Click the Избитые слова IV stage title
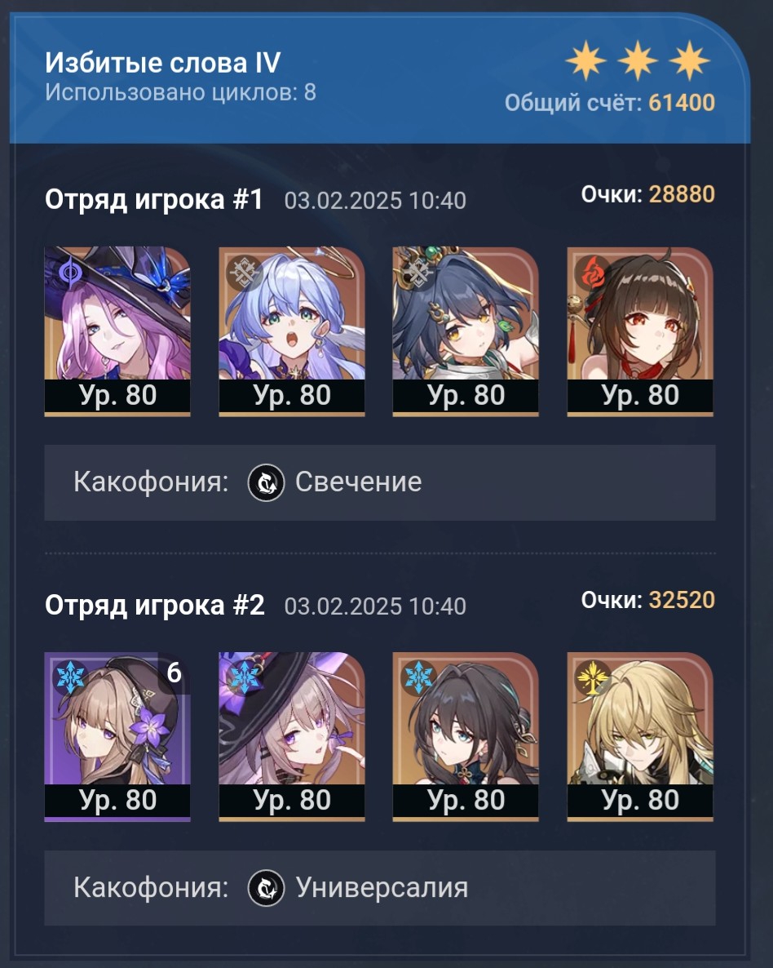The height and width of the screenshot is (968, 773). click(163, 63)
